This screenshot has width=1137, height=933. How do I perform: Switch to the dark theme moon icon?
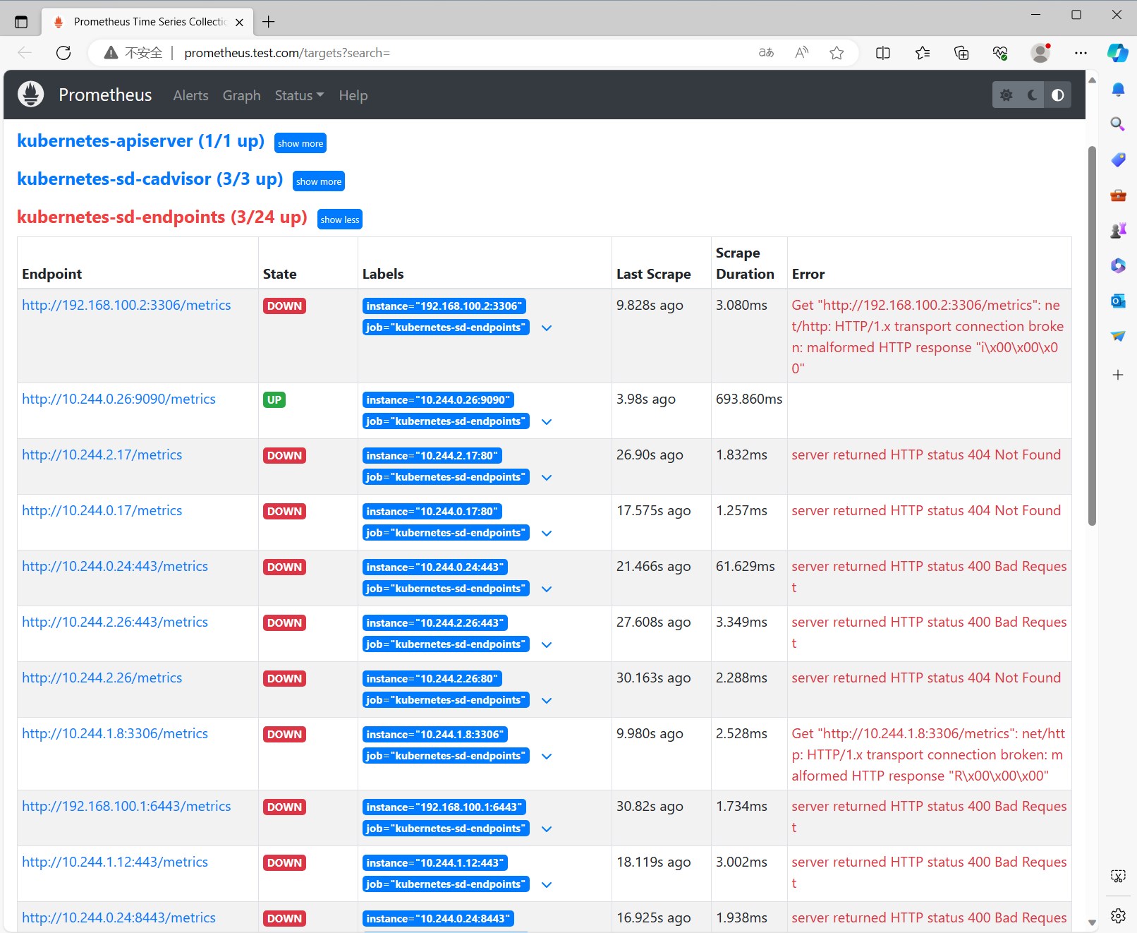tap(1032, 95)
